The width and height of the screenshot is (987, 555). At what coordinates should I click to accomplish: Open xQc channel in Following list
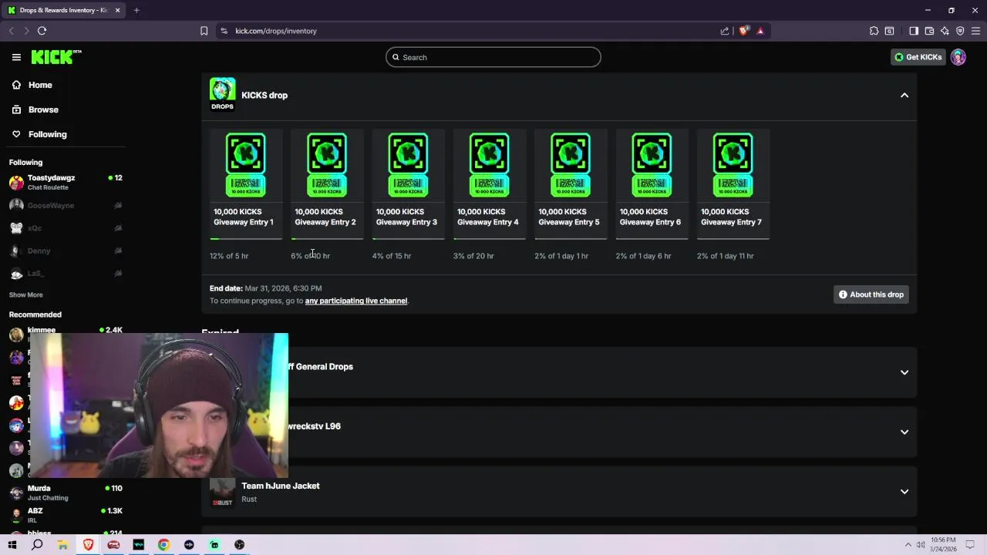pyautogui.click(x=66, y=228)
